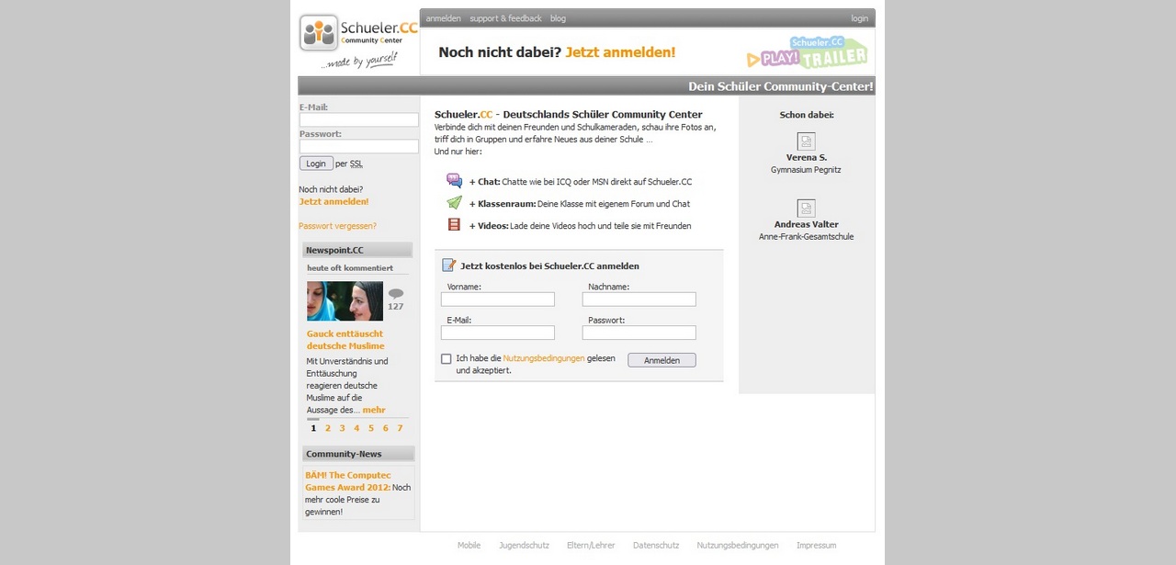Click the 127 comment count
Screen dimensions: 1176x565
pyautogui.click(x=396, y=307)
